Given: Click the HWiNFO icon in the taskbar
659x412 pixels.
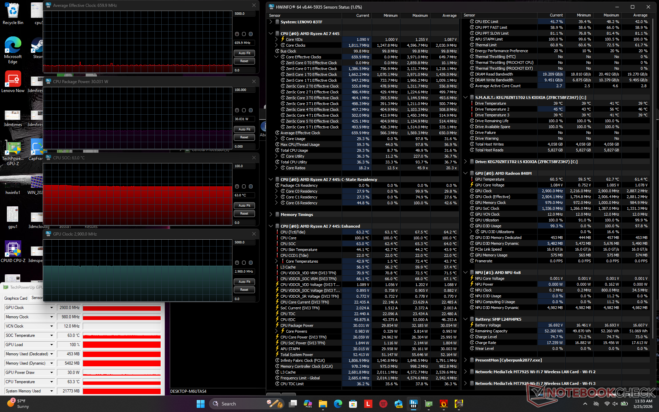Looking at the screenshot, I should tap(413, 403).
